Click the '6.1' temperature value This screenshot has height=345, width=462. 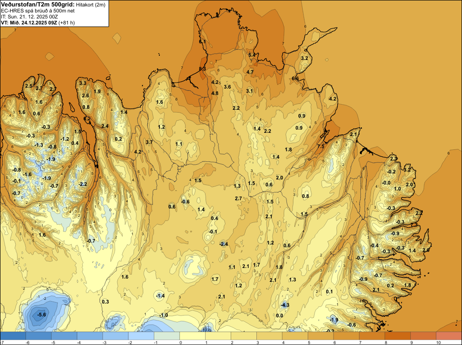pyautogui.click(x=202, y=42)
